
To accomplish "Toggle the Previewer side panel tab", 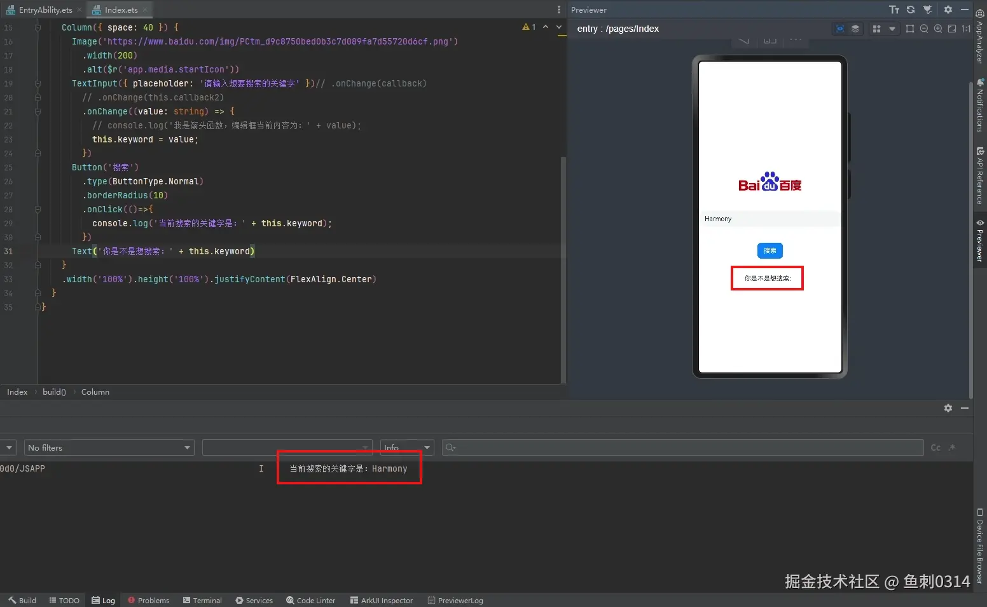I will [980, 241].
